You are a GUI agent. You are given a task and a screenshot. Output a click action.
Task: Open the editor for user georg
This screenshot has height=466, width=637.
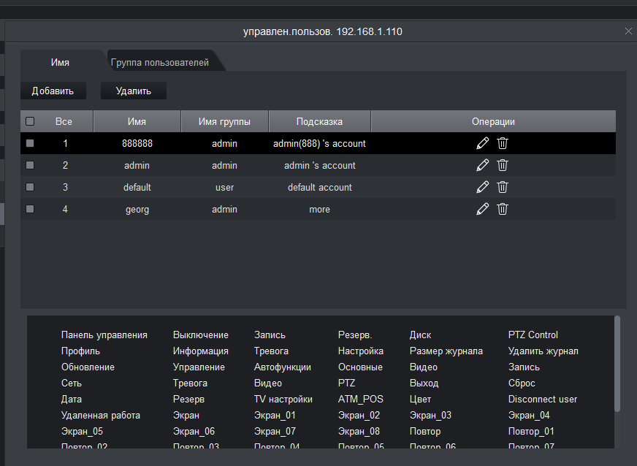482,209
